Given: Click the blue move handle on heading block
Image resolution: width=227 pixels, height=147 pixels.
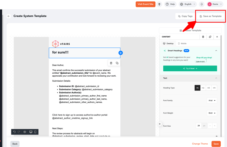Looking at the screenshot, I should pos(120,53).
